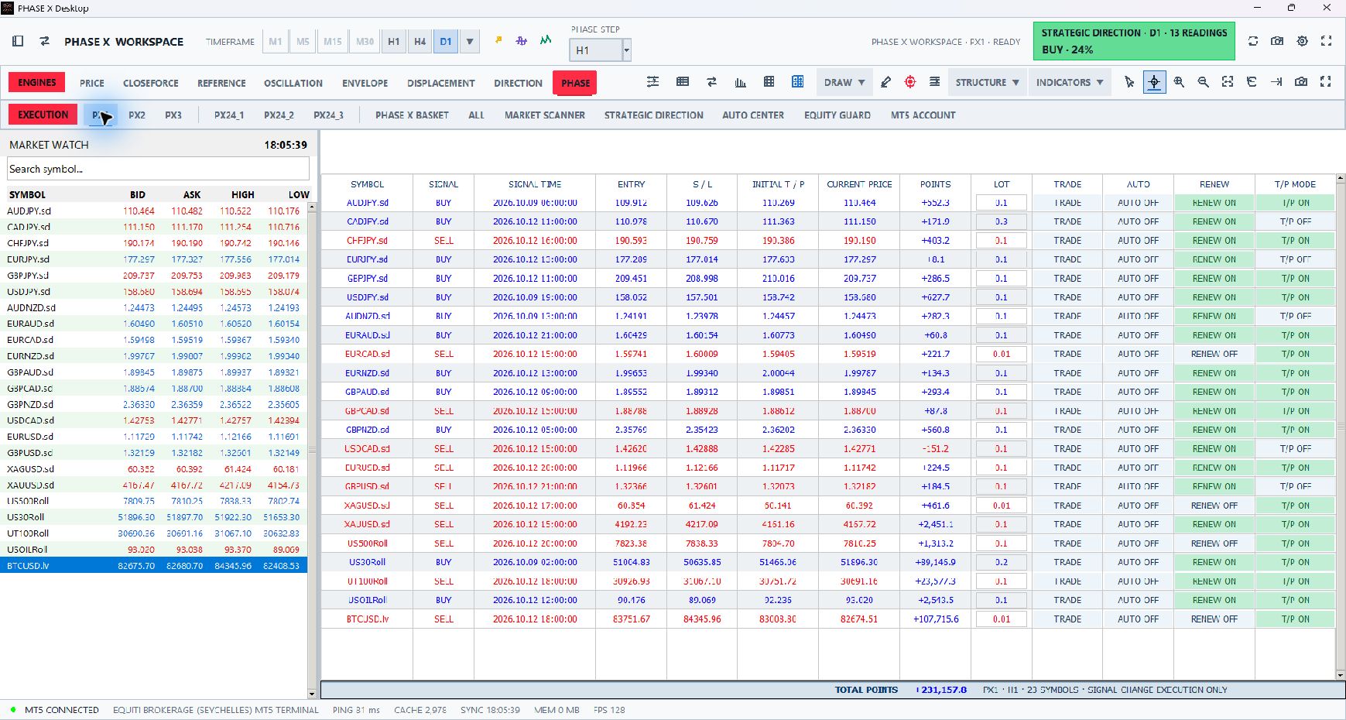Image resolution: width=1346 pixels, height=720 pixels.
Task: Expand the DRAW dropdown
Action: tap(844, 82)
